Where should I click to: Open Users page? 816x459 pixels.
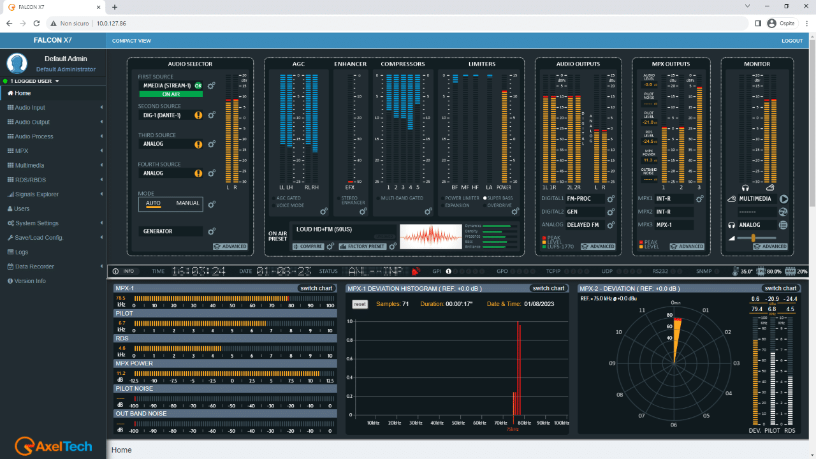tap(53, 208)
